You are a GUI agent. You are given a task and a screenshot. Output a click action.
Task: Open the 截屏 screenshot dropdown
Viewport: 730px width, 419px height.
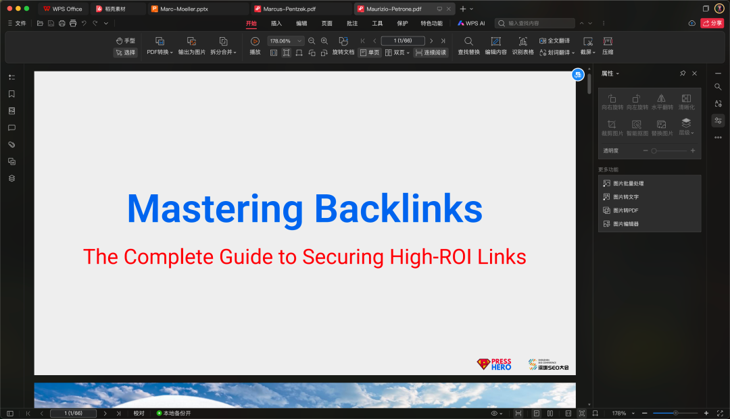pos(588,47)
